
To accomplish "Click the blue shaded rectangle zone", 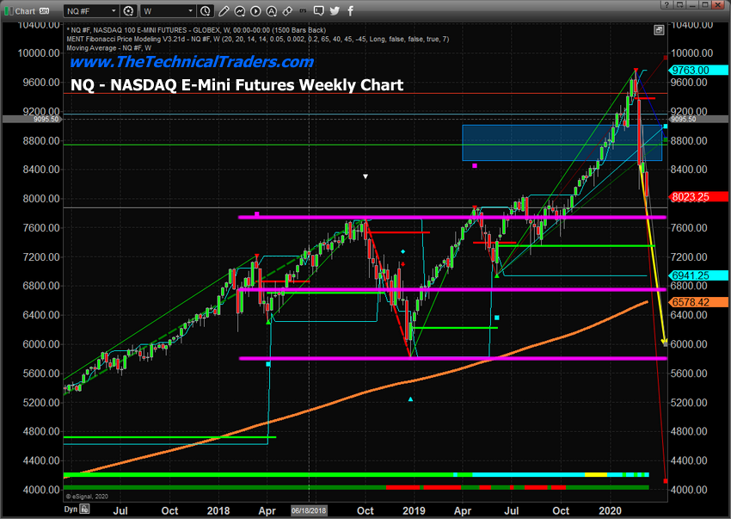I will point(562,143).
